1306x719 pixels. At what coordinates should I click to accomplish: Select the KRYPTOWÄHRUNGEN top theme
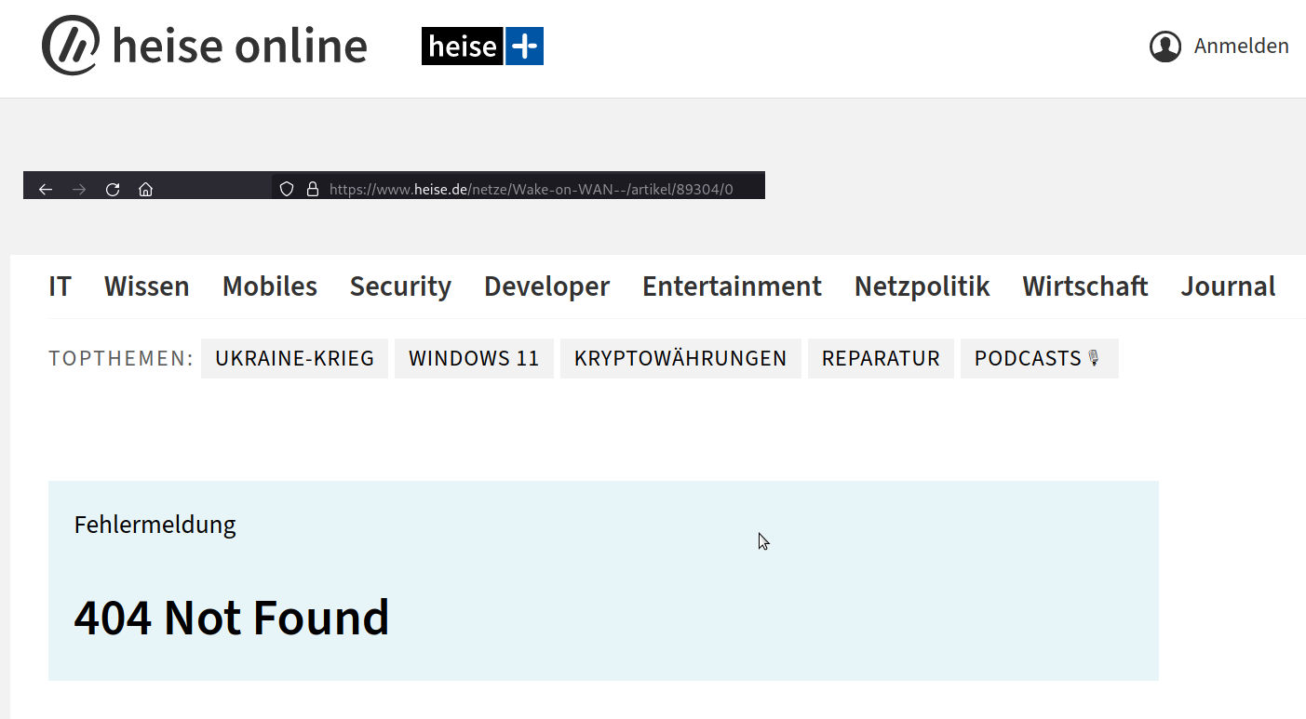[x=680, y=358]
